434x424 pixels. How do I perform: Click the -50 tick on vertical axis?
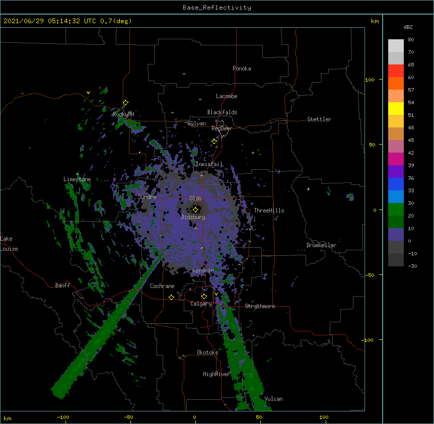(370, 275)
